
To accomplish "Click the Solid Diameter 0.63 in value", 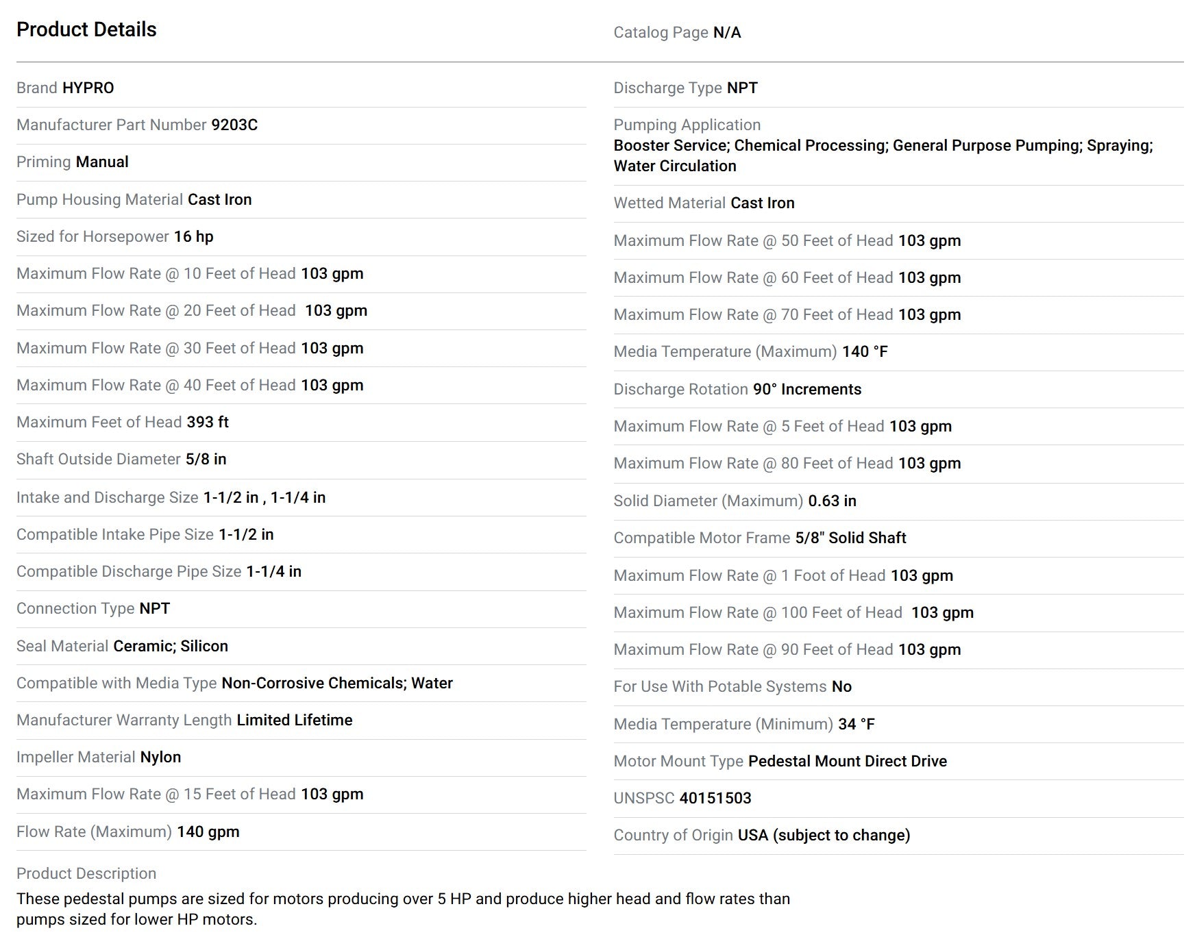I will [x=833, y=501].
